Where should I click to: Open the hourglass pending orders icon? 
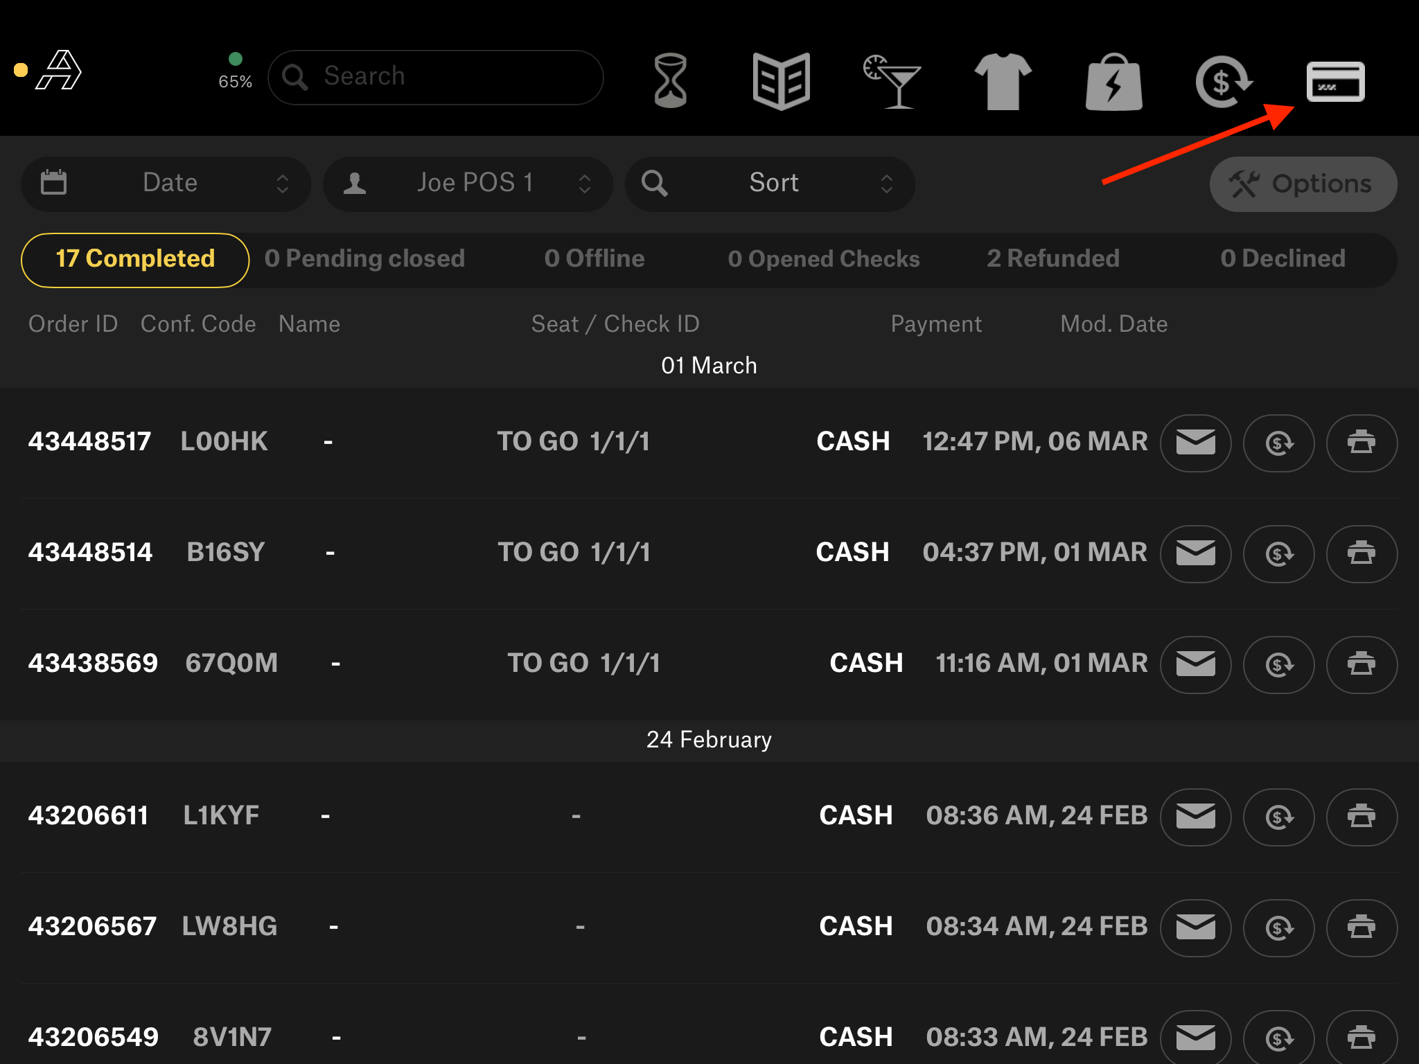click(670, 80)
